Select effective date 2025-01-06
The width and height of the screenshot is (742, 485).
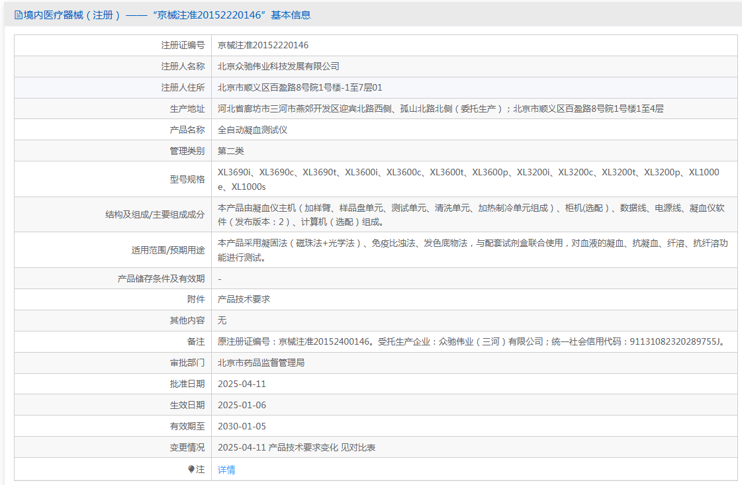[242, 405]
